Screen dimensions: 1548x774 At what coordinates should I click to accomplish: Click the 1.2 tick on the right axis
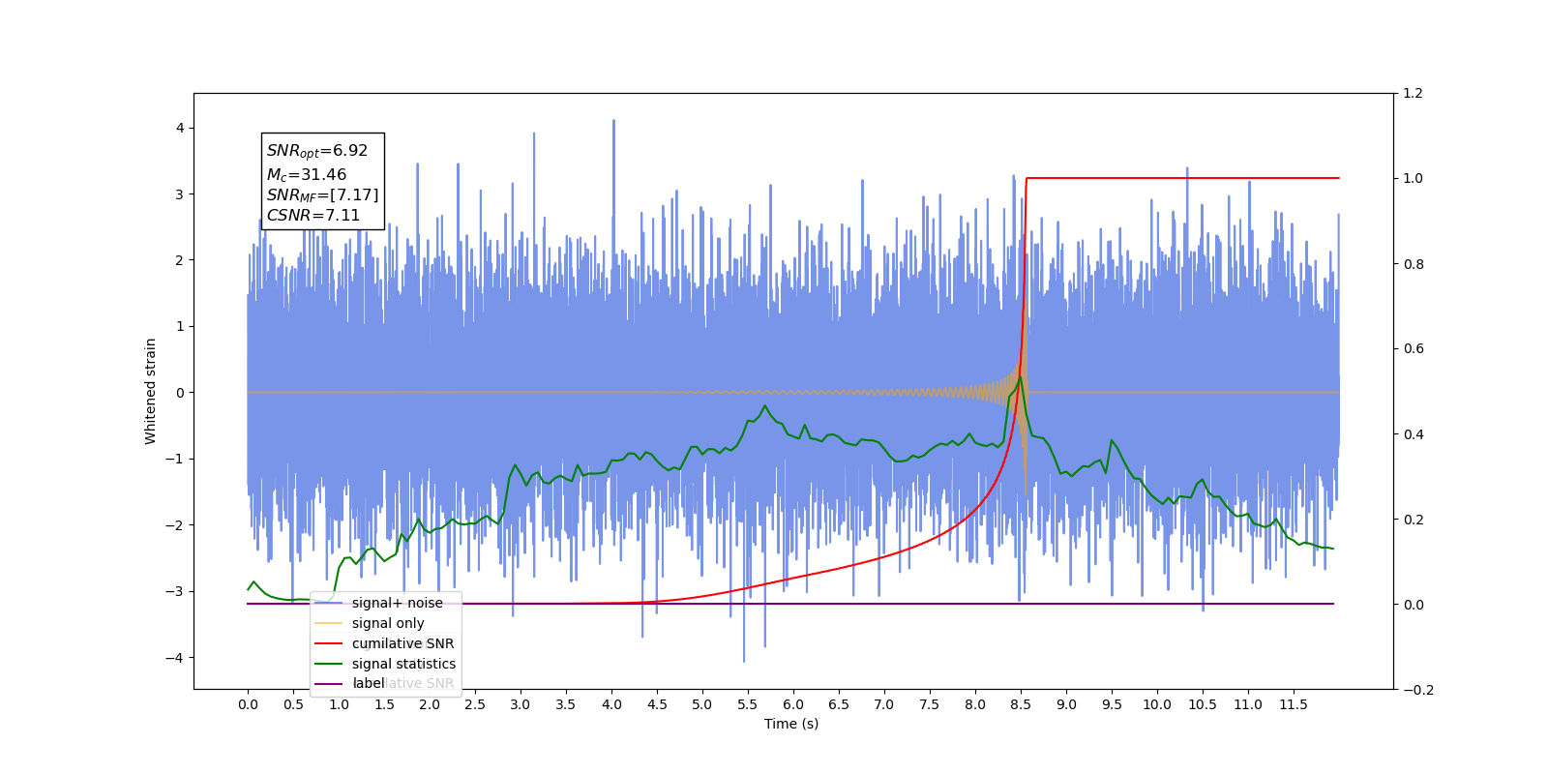(x=1413, y=94)
